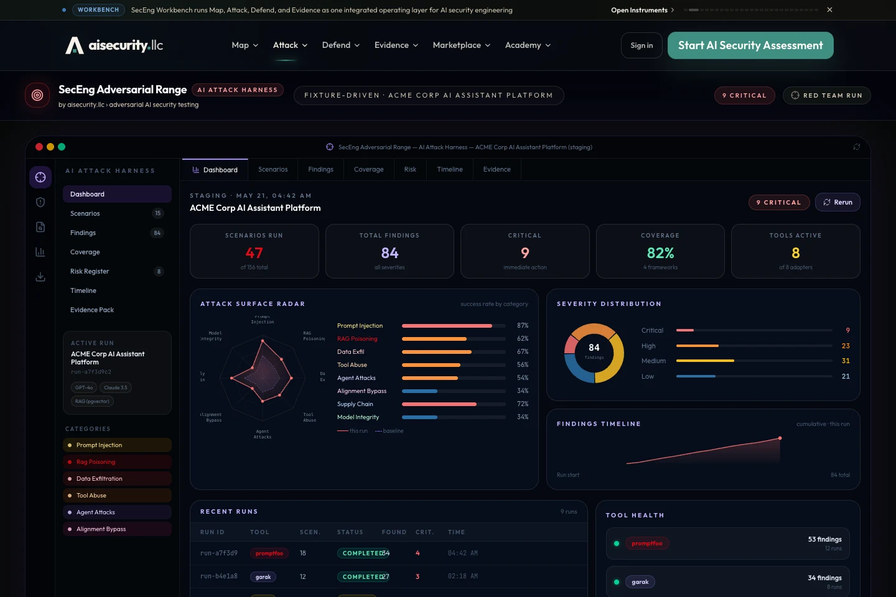Screen dimensions: 896x597
Task: Select Dashboard in the harness sidebar
Action: pos(117,194)
